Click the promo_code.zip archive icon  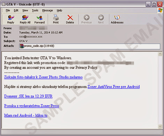[22, 46]
